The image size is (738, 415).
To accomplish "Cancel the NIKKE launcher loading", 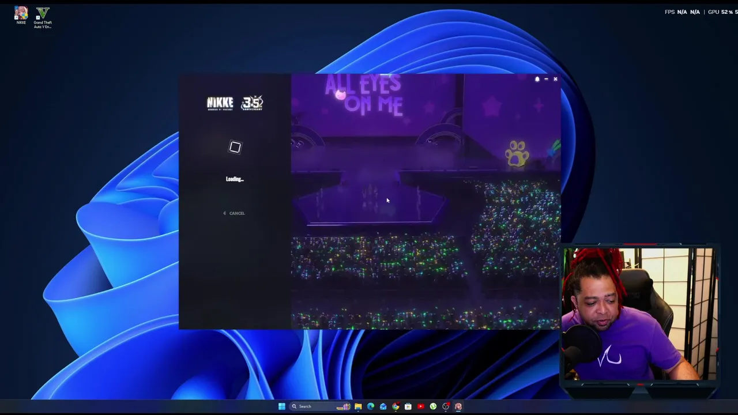I will point(234,213).
